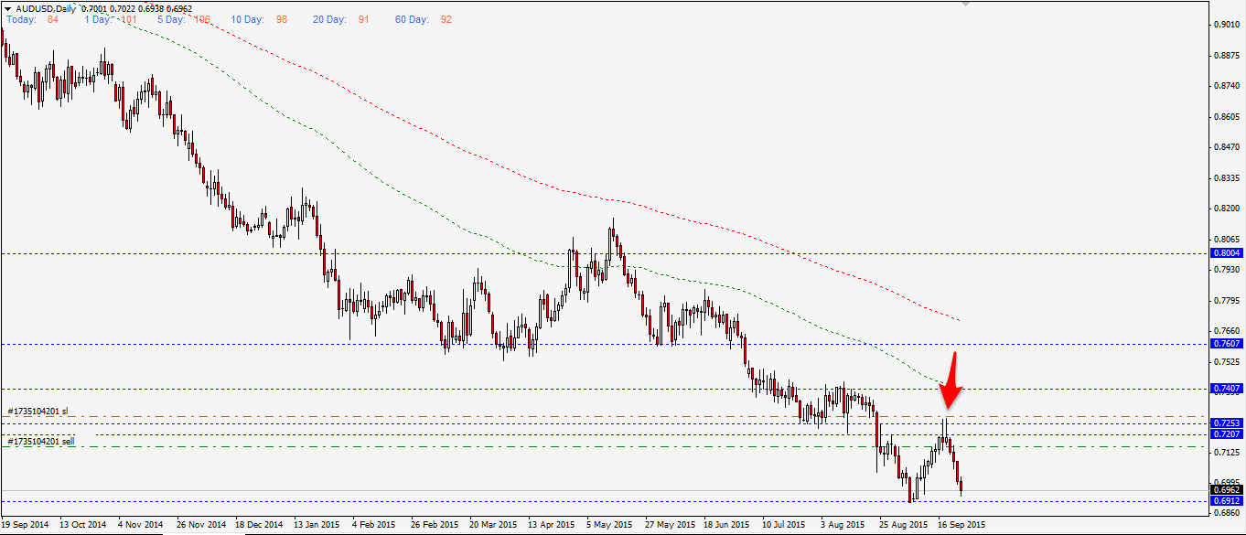Click the 0.8335 value on price axis
This screenshot has width=1246, height=535.
[1228, 178]
